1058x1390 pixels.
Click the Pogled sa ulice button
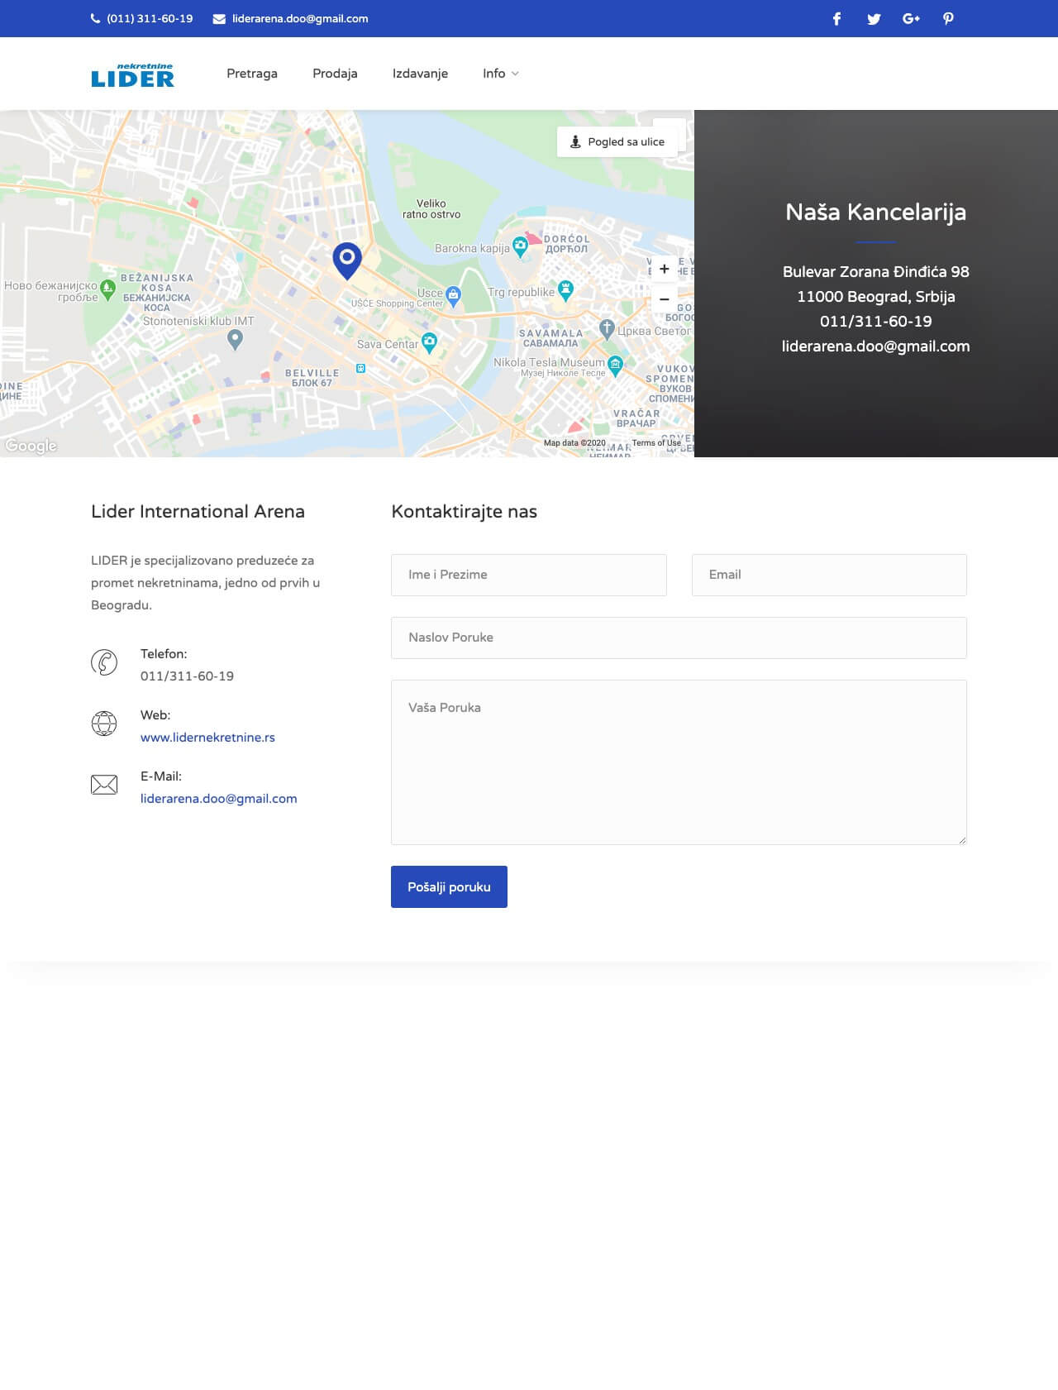(x=617, y=142)
